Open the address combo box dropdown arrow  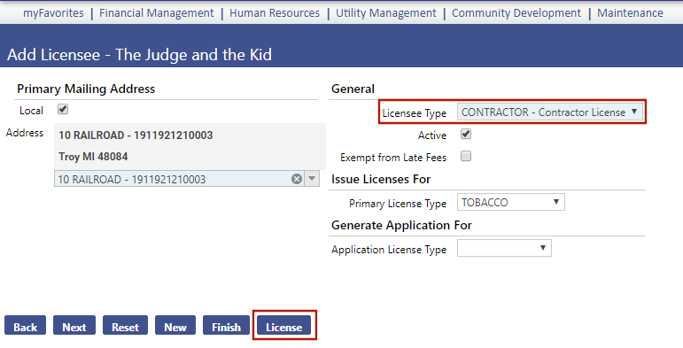click(312, 179)
